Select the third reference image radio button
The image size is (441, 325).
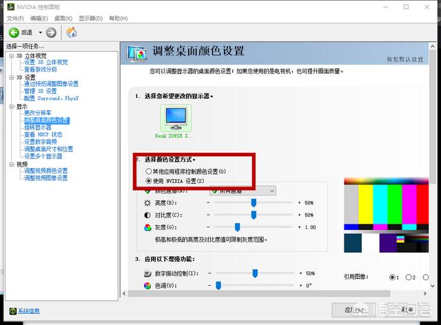point(426,277)
